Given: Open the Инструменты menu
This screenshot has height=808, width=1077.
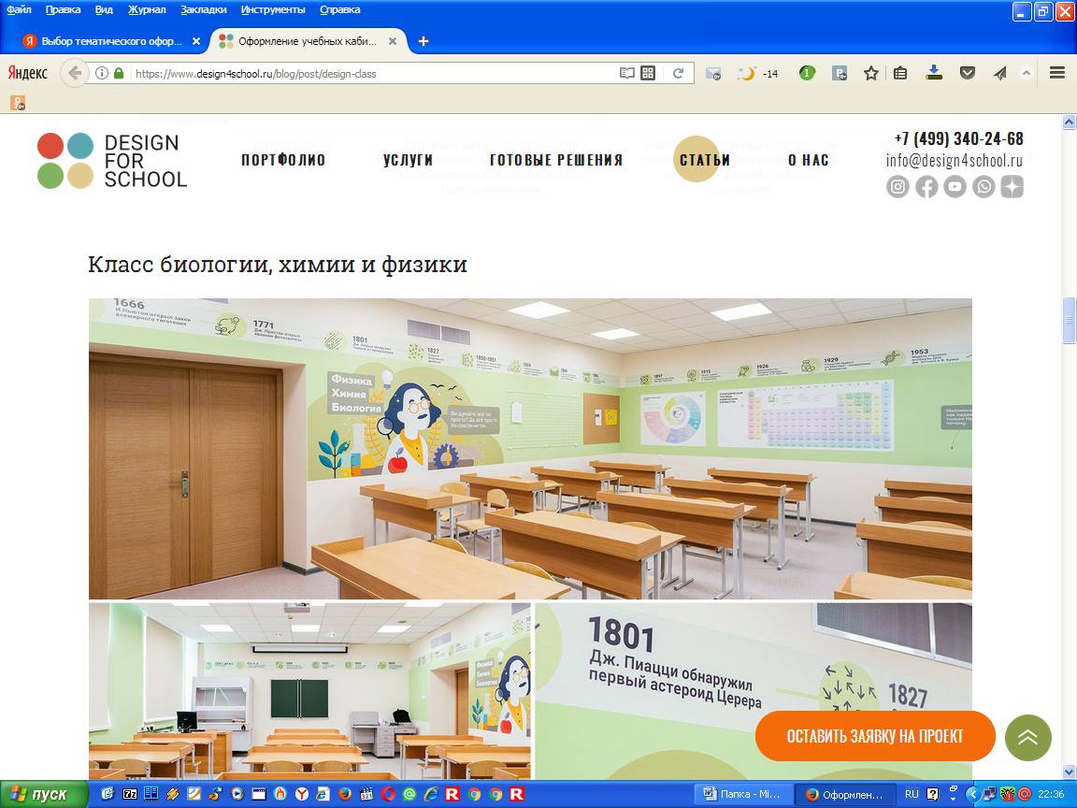Looking at the screenshot, I should [273, 9].
